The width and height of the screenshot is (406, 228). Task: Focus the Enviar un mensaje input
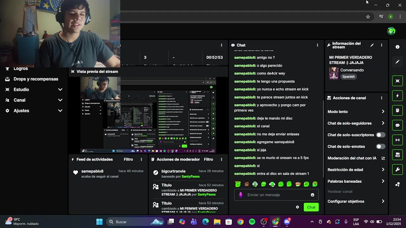click(276, 195)
